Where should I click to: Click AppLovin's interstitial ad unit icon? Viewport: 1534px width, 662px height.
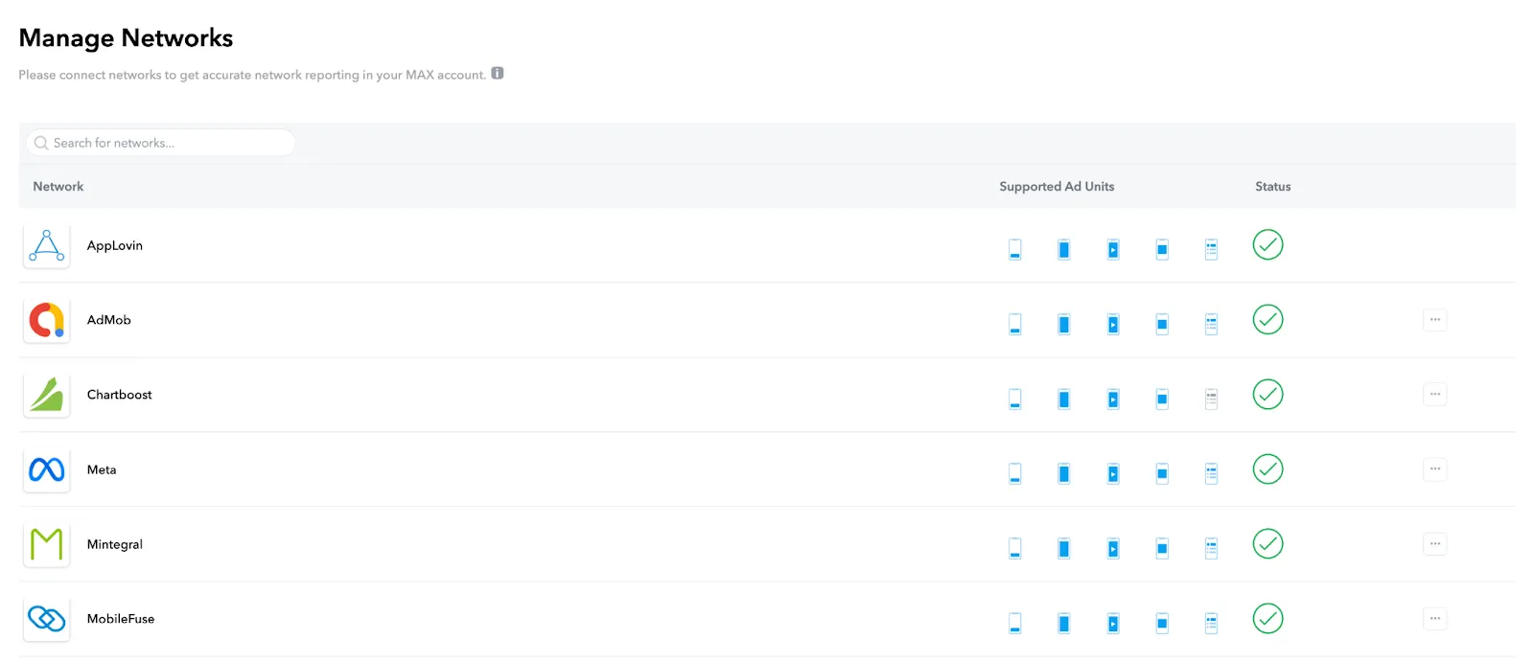click(1063, 249)
